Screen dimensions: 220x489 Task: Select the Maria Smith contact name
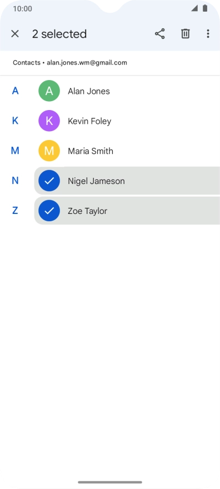[91, 151]
